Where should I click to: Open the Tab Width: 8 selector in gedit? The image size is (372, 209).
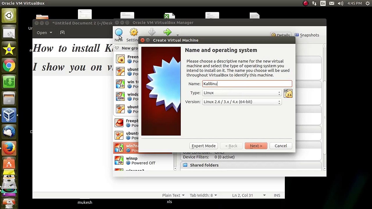tap(203, 195)
